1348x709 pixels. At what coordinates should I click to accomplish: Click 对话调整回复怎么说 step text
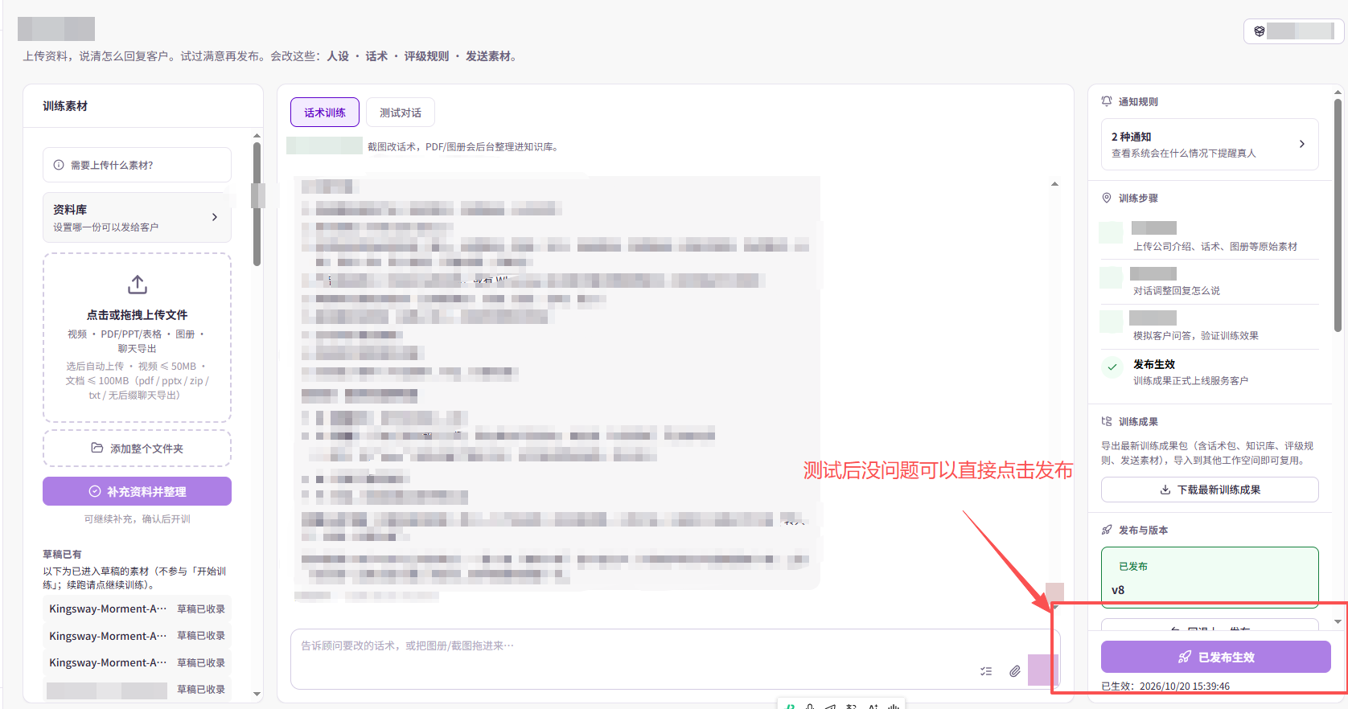pyautogui.click(x=1177, y=291)
